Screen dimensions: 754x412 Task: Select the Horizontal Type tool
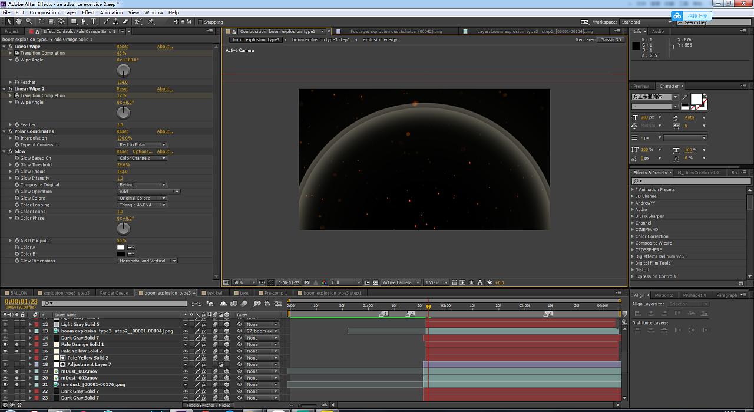coord(94,22)
